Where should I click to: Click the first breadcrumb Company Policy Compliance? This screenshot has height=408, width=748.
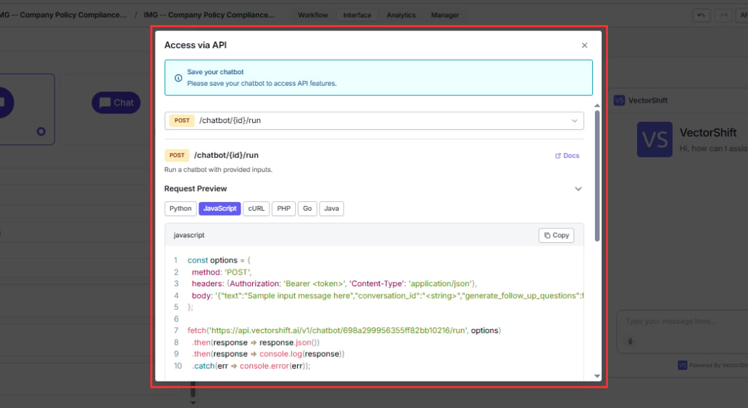click(x=63, y=15)
